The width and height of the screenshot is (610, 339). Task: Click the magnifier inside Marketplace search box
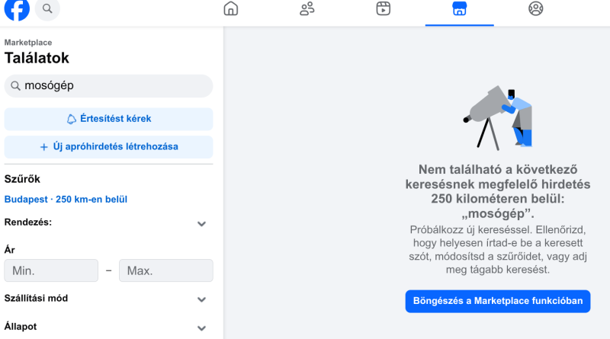(x=15, y=87)
